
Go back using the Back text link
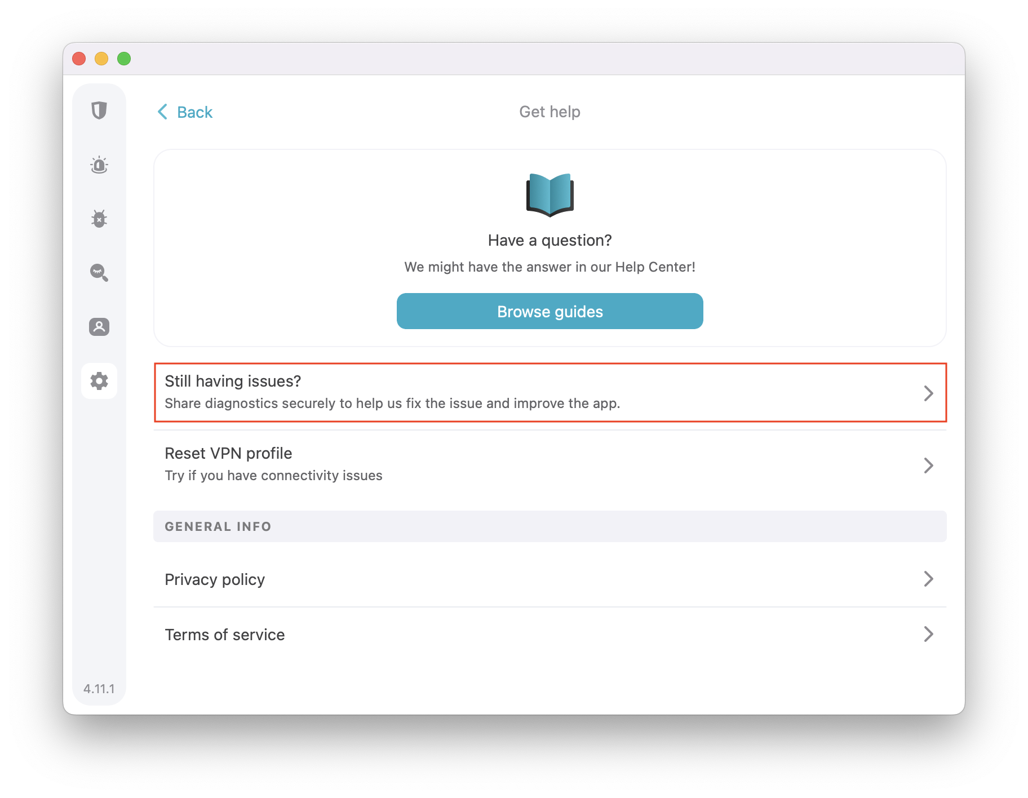pyautogui.click(x=194, y=112)
